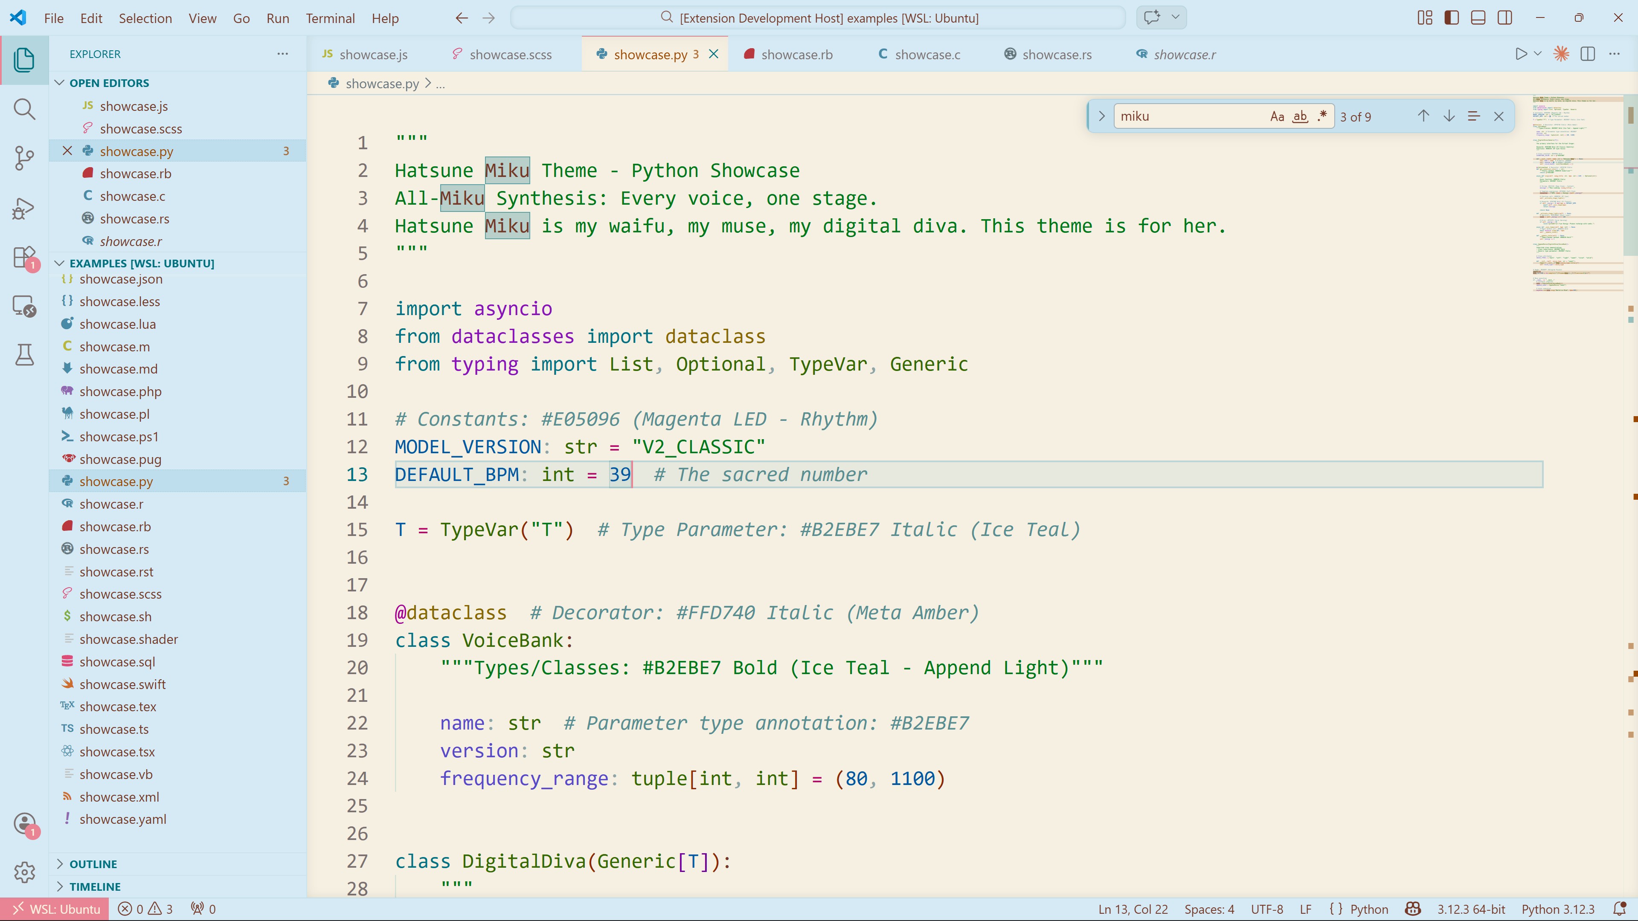The width and height of the screenshot is (1638, 921).
Task: Open the Terminal menu
Action: point(330,18)
